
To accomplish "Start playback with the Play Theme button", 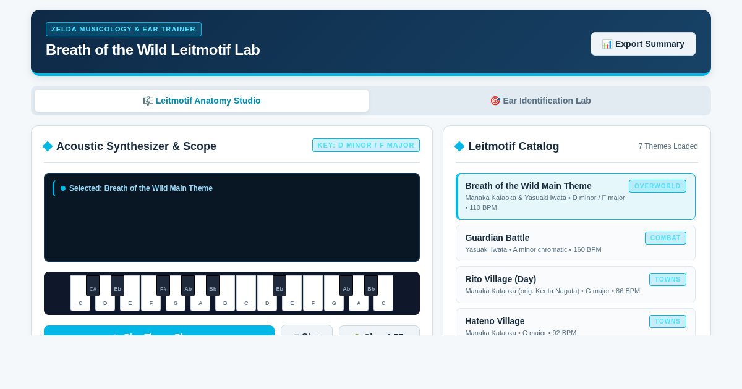I will [x=159, y=331].
